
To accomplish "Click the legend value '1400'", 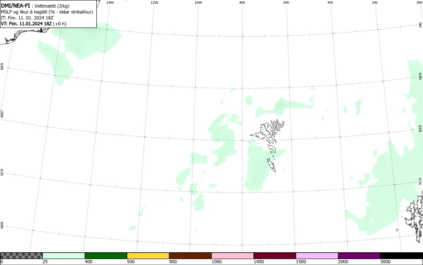I will pos(259,262).
